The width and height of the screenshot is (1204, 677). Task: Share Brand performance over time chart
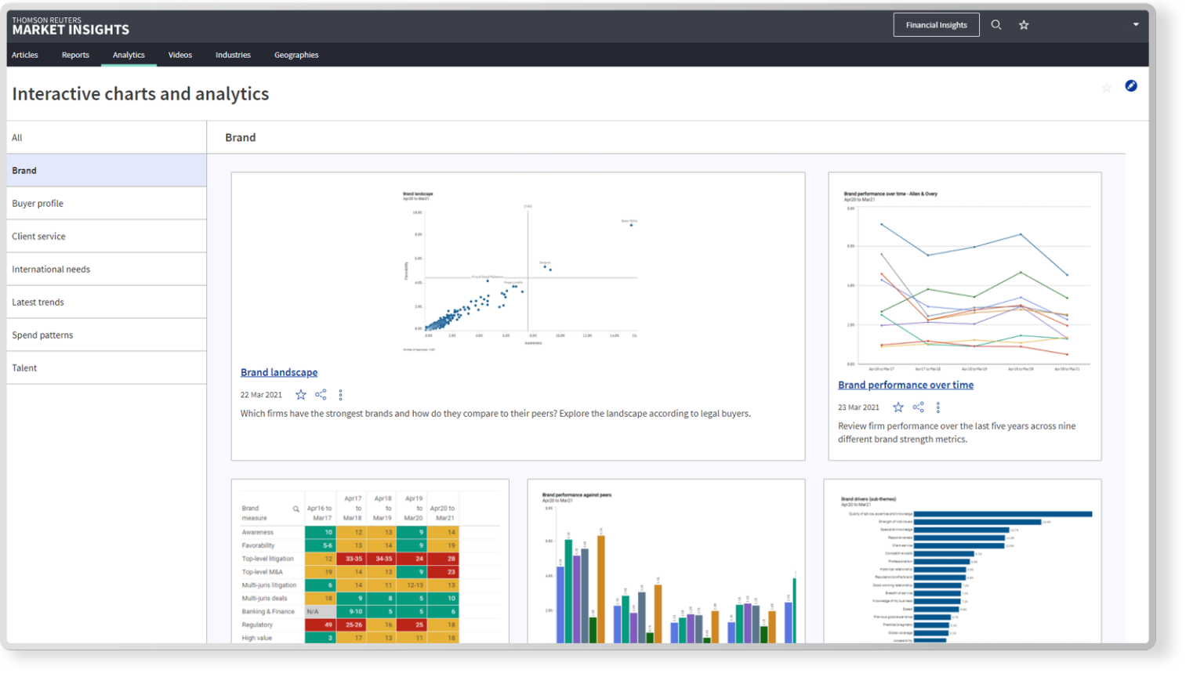[x=918, y=407]
